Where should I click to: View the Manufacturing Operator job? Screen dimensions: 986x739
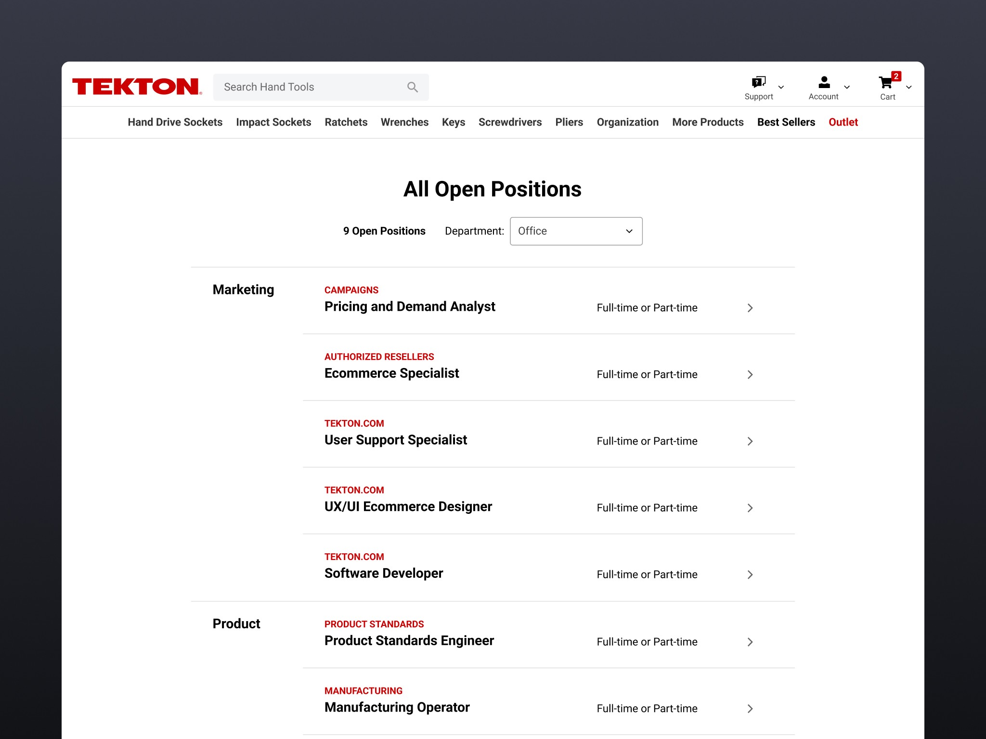coord(397,707)
